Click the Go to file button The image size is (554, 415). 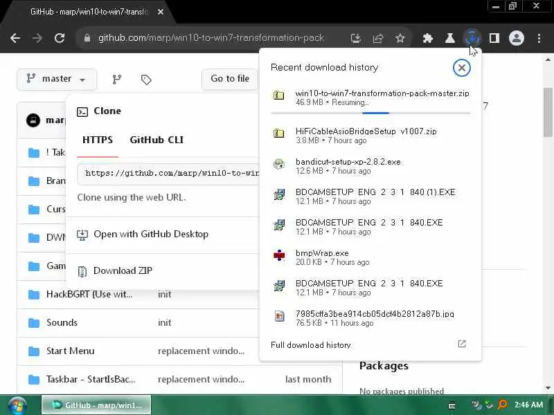click(230, 79)
